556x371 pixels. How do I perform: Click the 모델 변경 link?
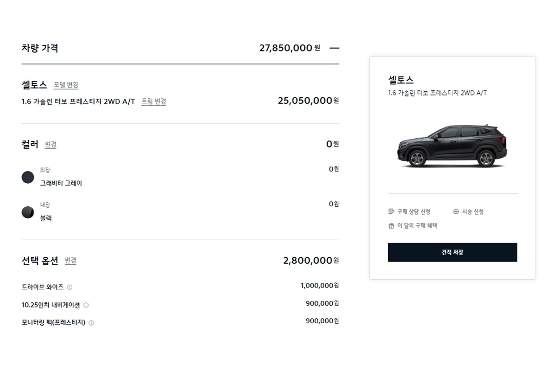pos(66,85)
